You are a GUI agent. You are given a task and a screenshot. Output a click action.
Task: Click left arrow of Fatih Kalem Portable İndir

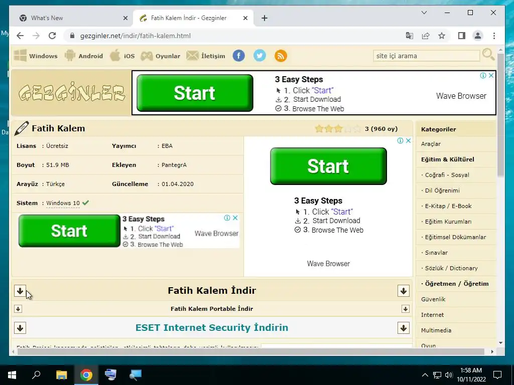18,309
